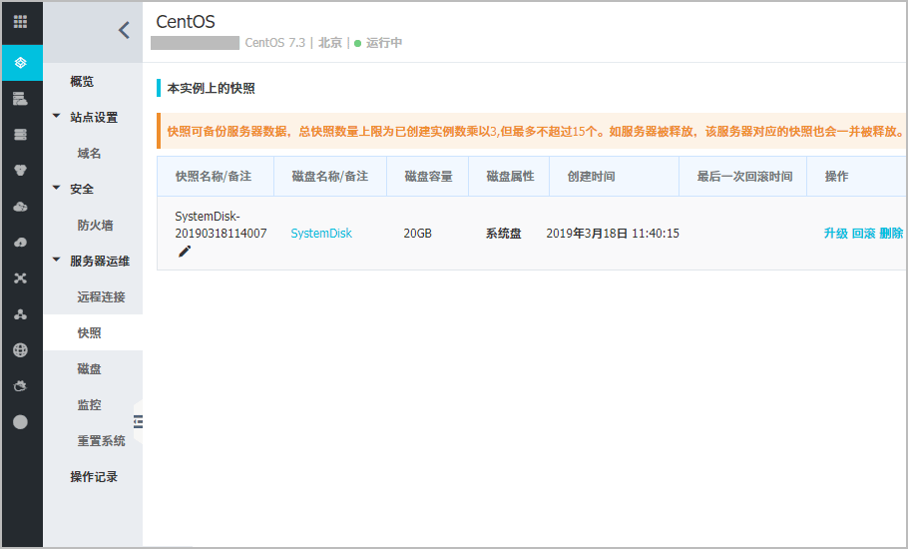Edit the snapshot name with the pencil icon
The height and width of the screenshot is (549, 908).
click(185, 252)
